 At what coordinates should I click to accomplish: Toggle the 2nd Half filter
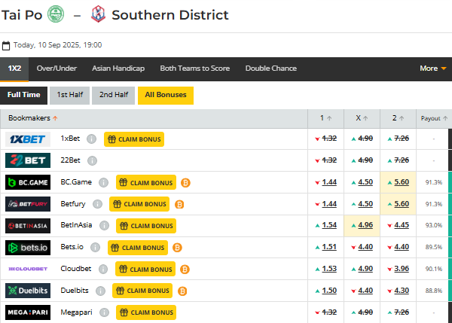click(113, 95)
